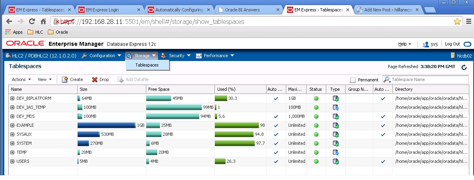This screenshot has width=474, height=180.
Task: Switch to the Automatically Configuring tab
Action: coord(178,10)
